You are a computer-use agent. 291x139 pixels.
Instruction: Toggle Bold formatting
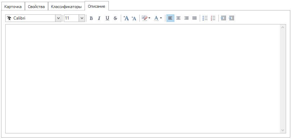[x=91, y=18]
